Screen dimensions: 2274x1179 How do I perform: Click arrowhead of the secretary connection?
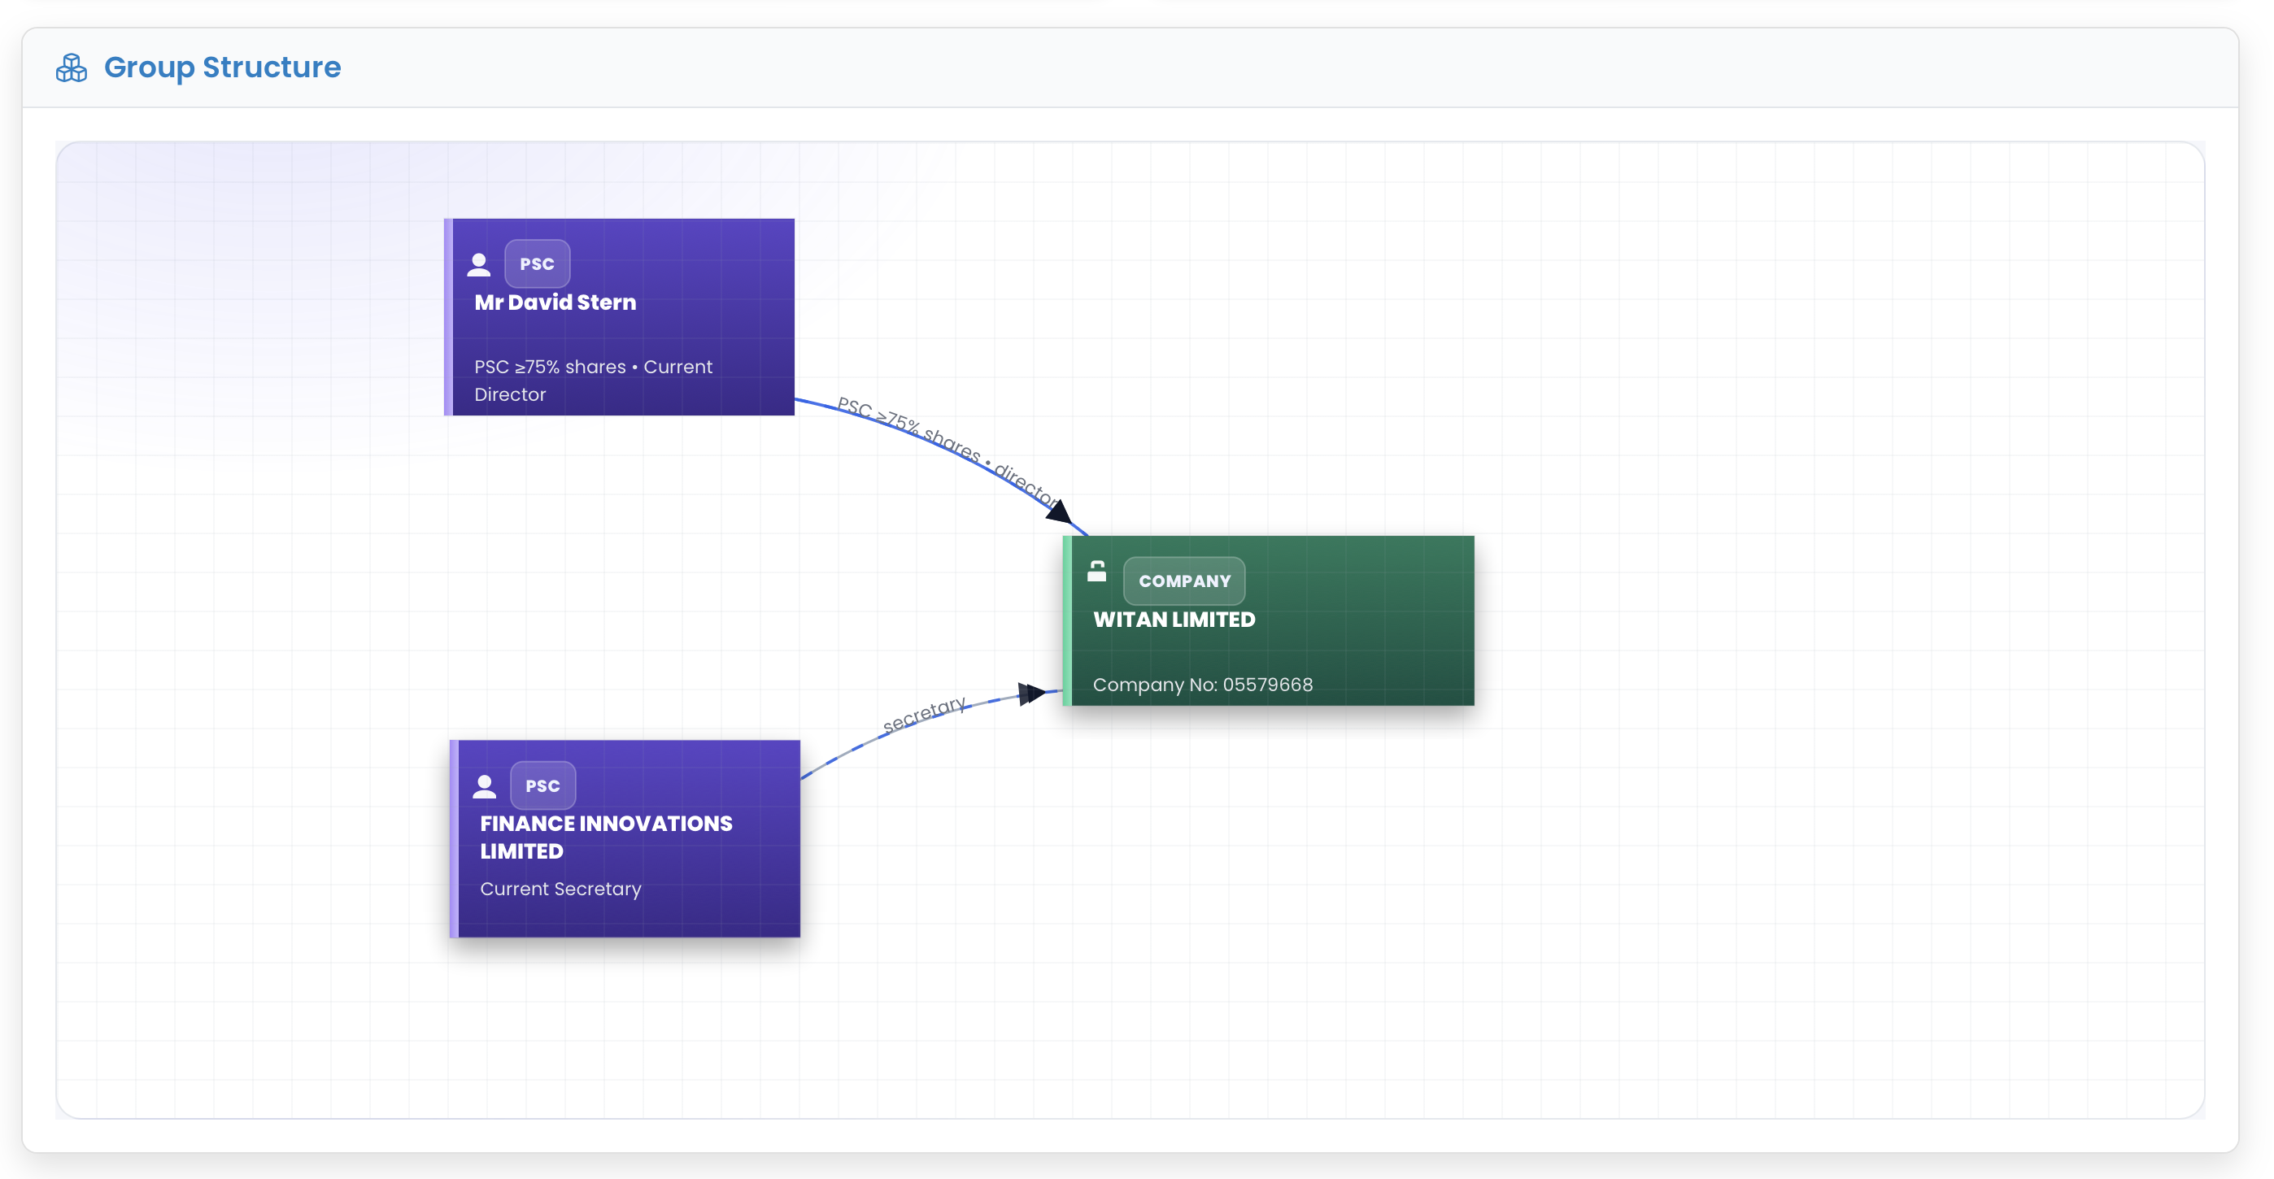pos(1030,694)
